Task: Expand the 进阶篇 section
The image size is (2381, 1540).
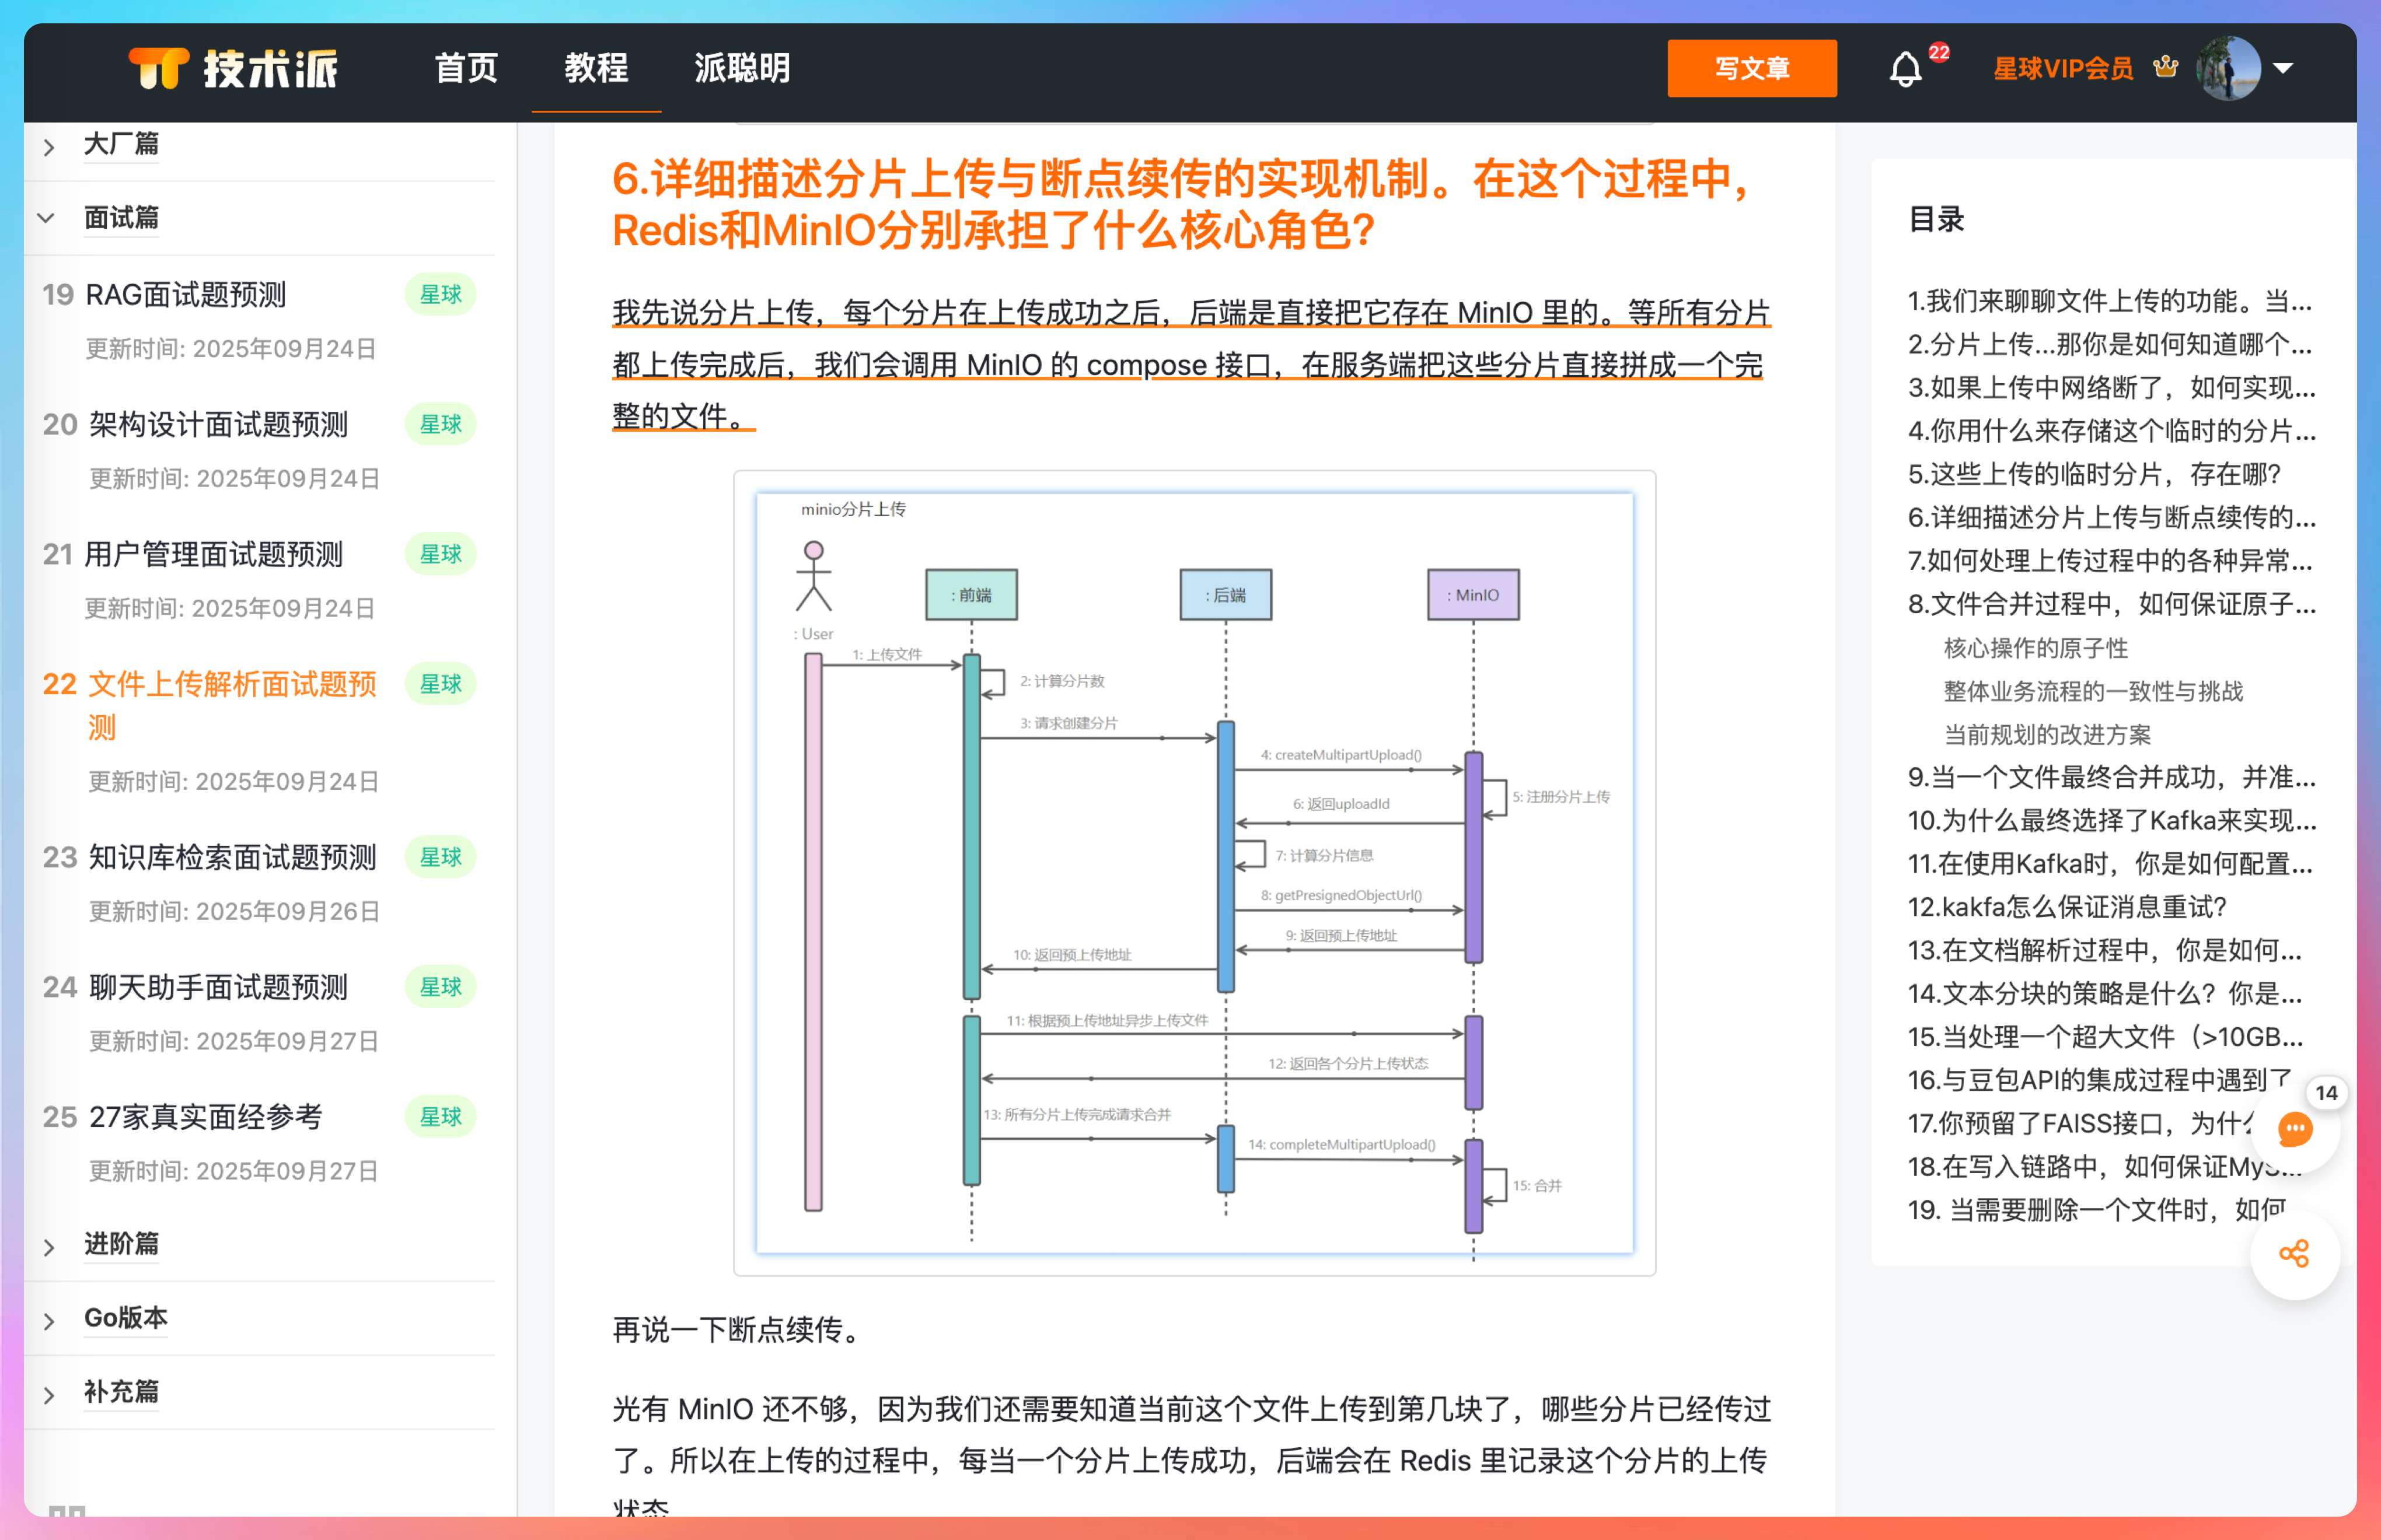Action: coord(49,1246)
